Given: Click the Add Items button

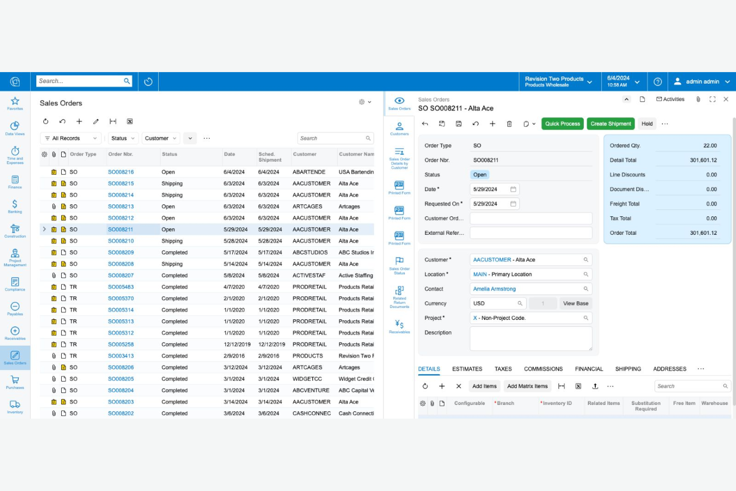Looking at the screenshot, I should coord(484,386).
